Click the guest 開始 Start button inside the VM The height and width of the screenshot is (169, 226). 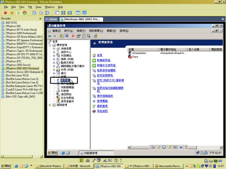[53, 153]
